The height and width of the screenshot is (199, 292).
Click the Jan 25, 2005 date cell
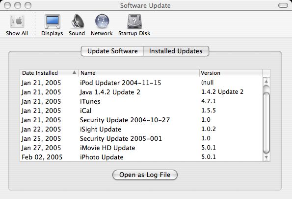pyautogui.click(x=41, y=138)
